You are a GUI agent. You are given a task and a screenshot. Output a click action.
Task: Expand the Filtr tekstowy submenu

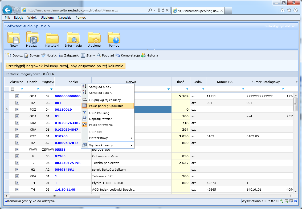pyautogui.click(x=108, y=138)
